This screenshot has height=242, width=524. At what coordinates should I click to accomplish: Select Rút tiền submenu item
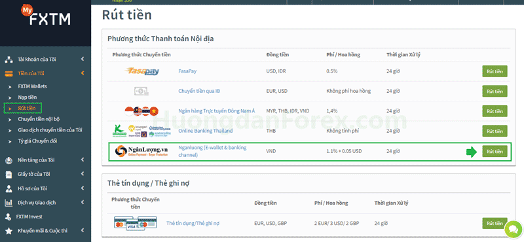click(27, 108)
